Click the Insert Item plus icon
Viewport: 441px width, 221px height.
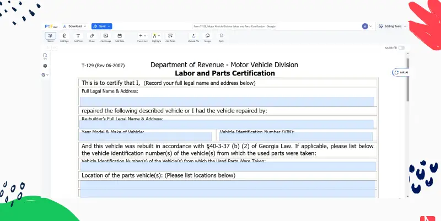pos(141,36)
